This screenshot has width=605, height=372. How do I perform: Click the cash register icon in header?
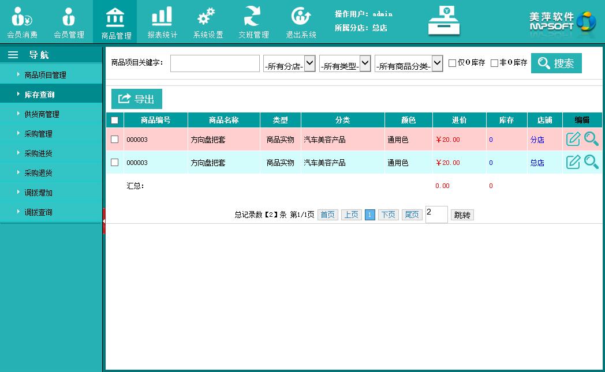(x=444, y=21)
